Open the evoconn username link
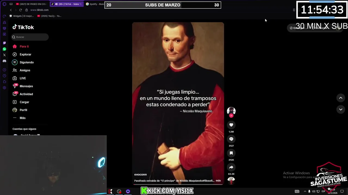Screen dimensions: 348x195 click(x=140, y=175)
